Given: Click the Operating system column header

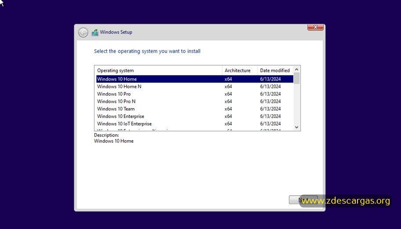Looking at the screenshot, I should pyautogui.click(x=158, y=70).
